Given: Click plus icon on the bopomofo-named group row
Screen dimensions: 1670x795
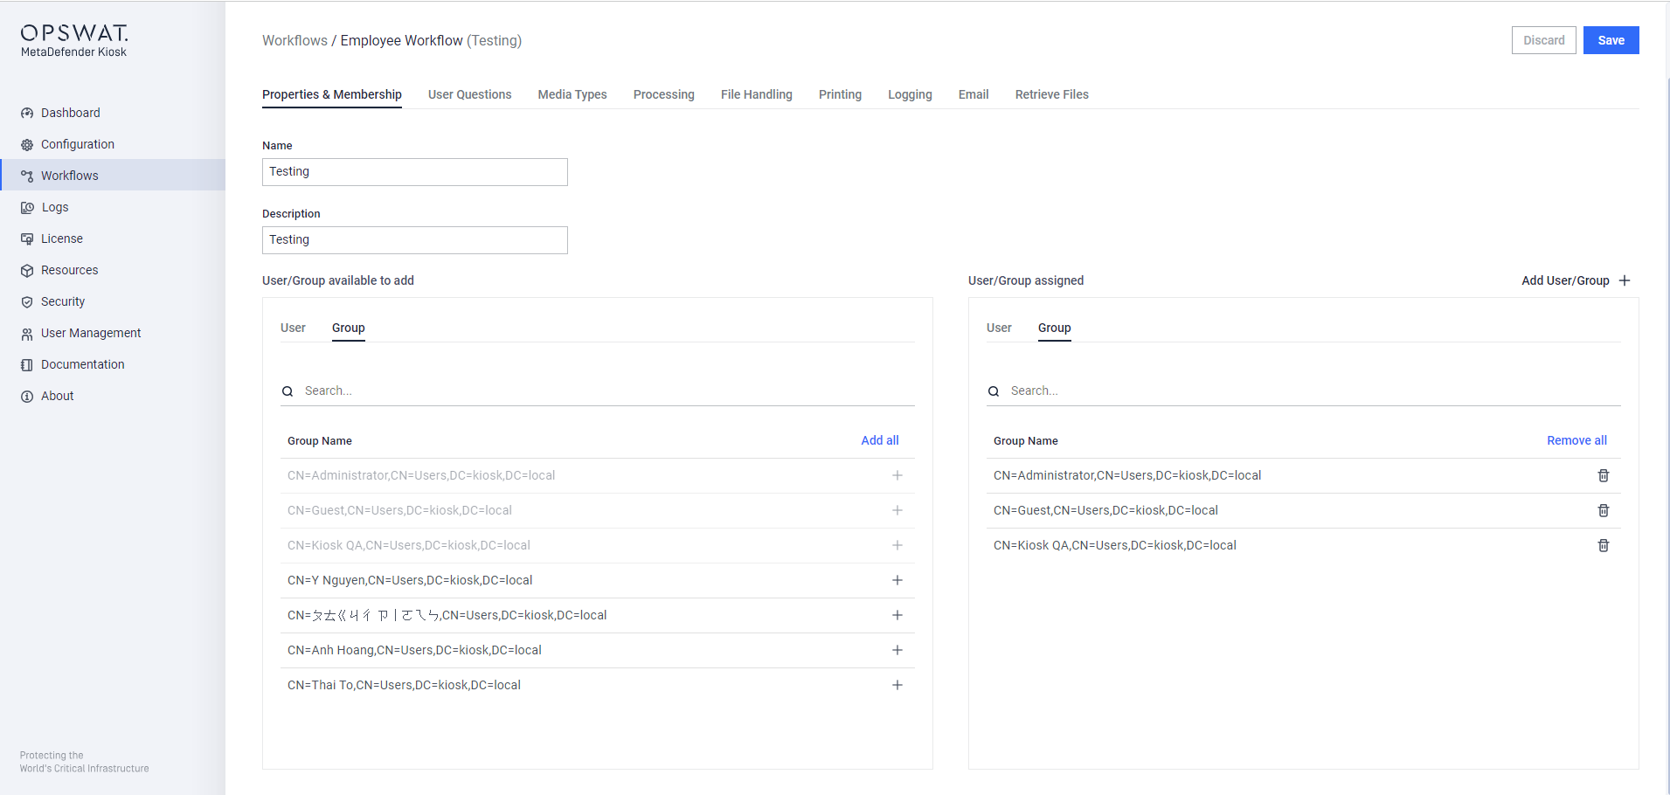Looking at the screenshot, I should click(897, 615).
